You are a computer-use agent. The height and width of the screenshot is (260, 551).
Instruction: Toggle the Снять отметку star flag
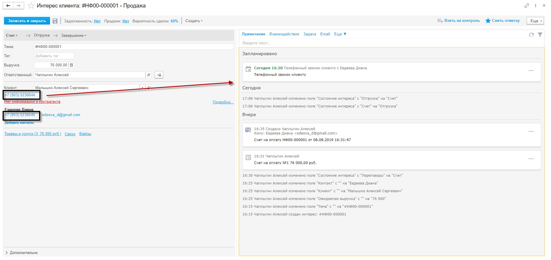502,21
